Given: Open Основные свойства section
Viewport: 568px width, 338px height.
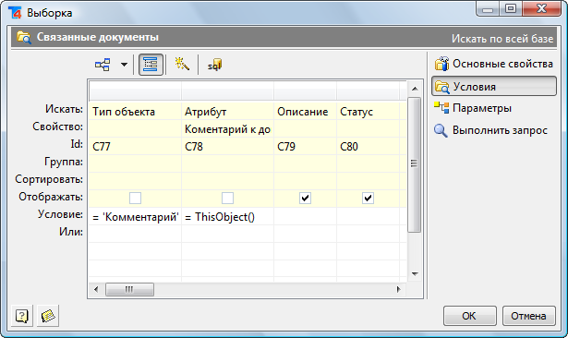Looking at the screenshot, I should coord(494,64).
